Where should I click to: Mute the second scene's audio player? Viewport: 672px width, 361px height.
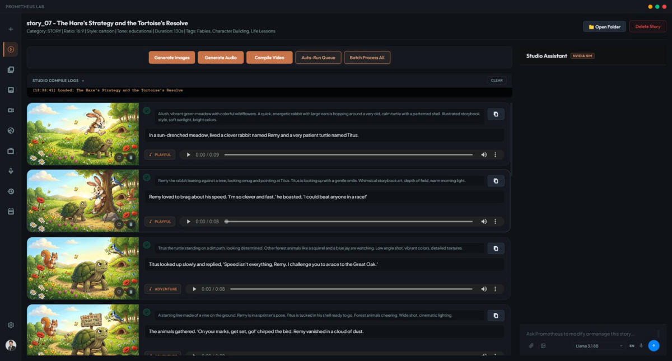click(x=484, y=222)
